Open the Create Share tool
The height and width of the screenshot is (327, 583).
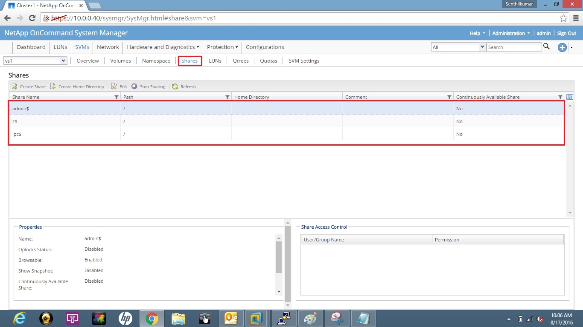pyautogui.click(x=29, y=86)
